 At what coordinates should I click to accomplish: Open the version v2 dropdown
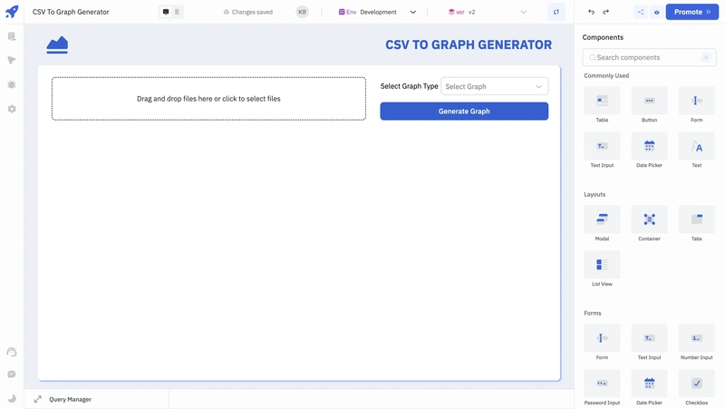point(487,12)
